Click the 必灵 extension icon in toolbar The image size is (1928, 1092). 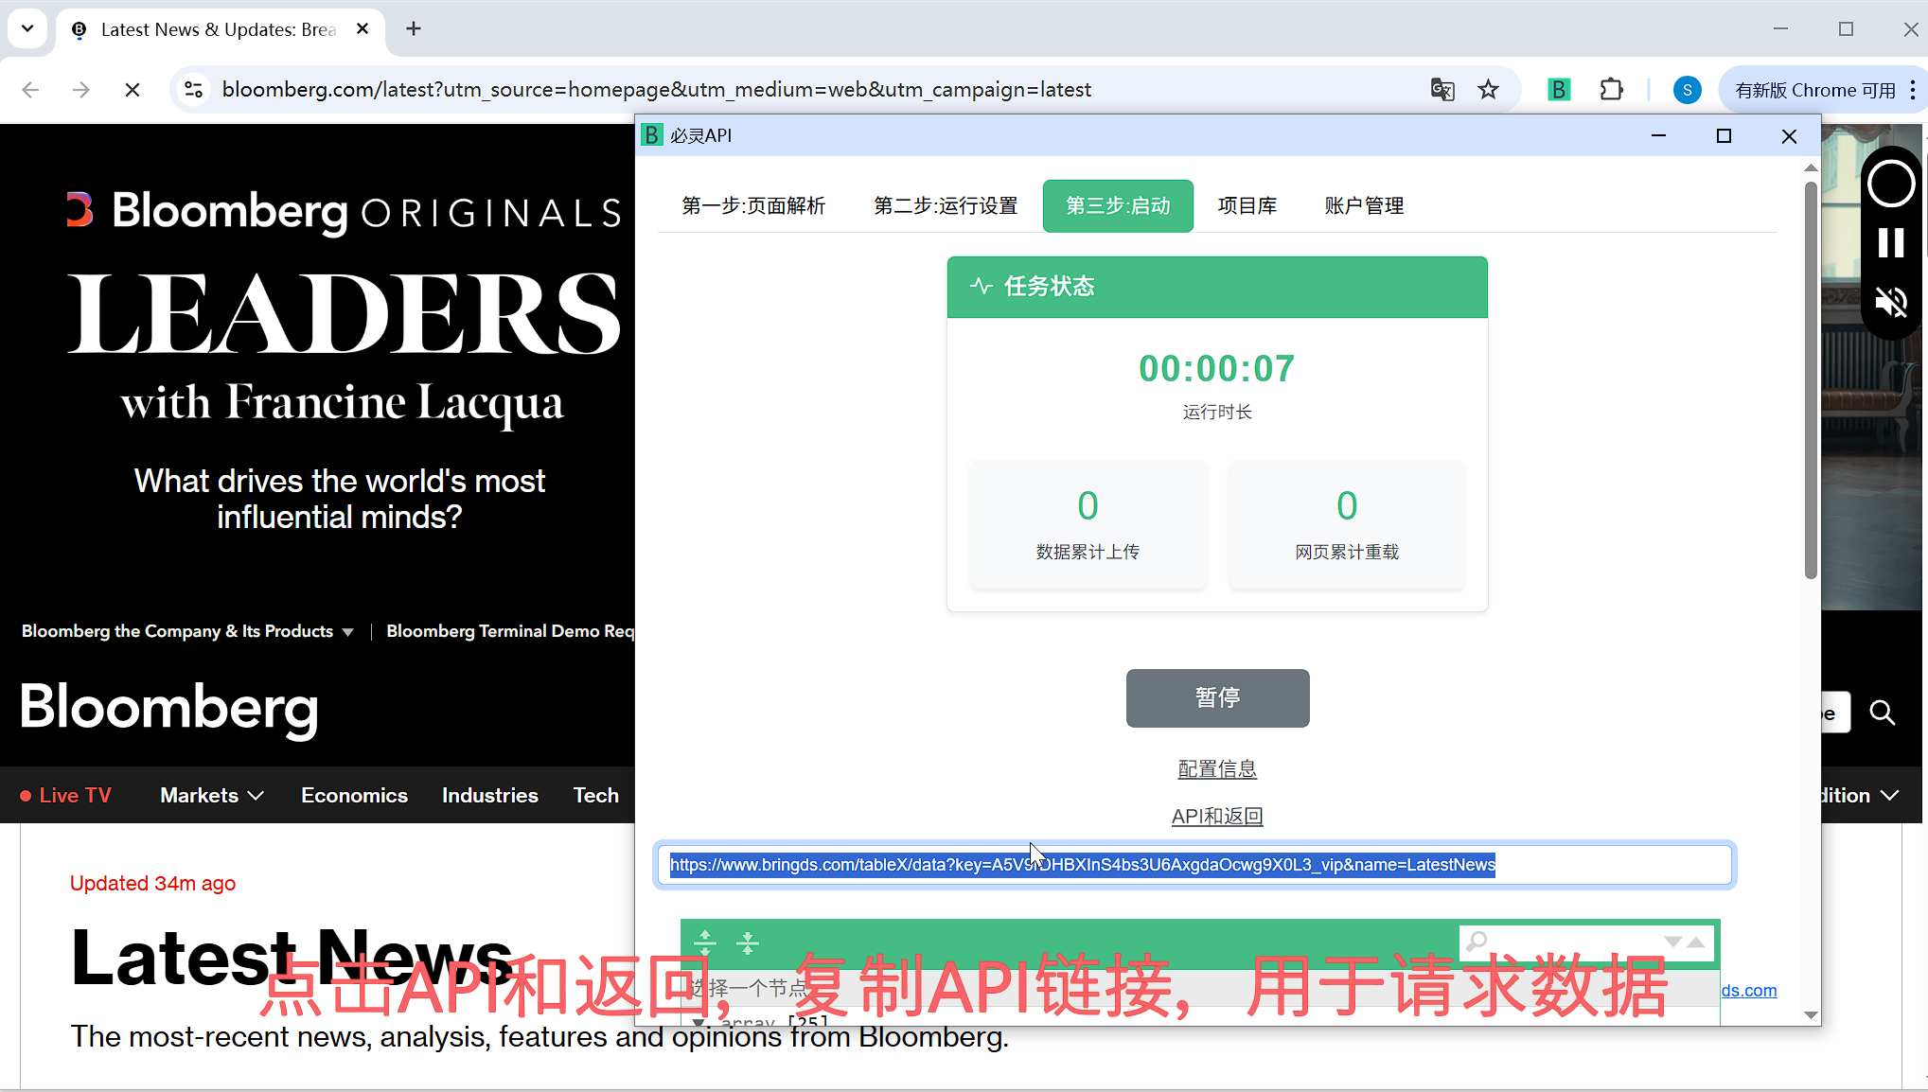(x=1558, y=90)
